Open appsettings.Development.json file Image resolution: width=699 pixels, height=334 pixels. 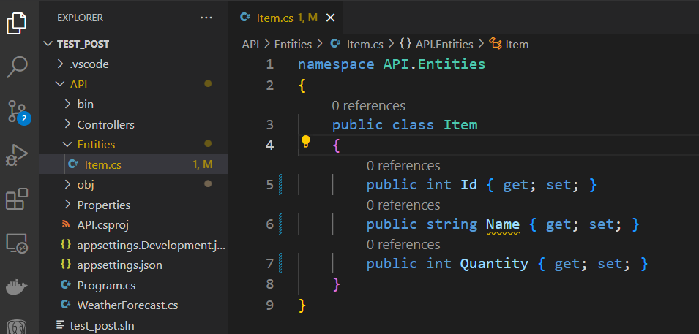click(x=133, y=245)
